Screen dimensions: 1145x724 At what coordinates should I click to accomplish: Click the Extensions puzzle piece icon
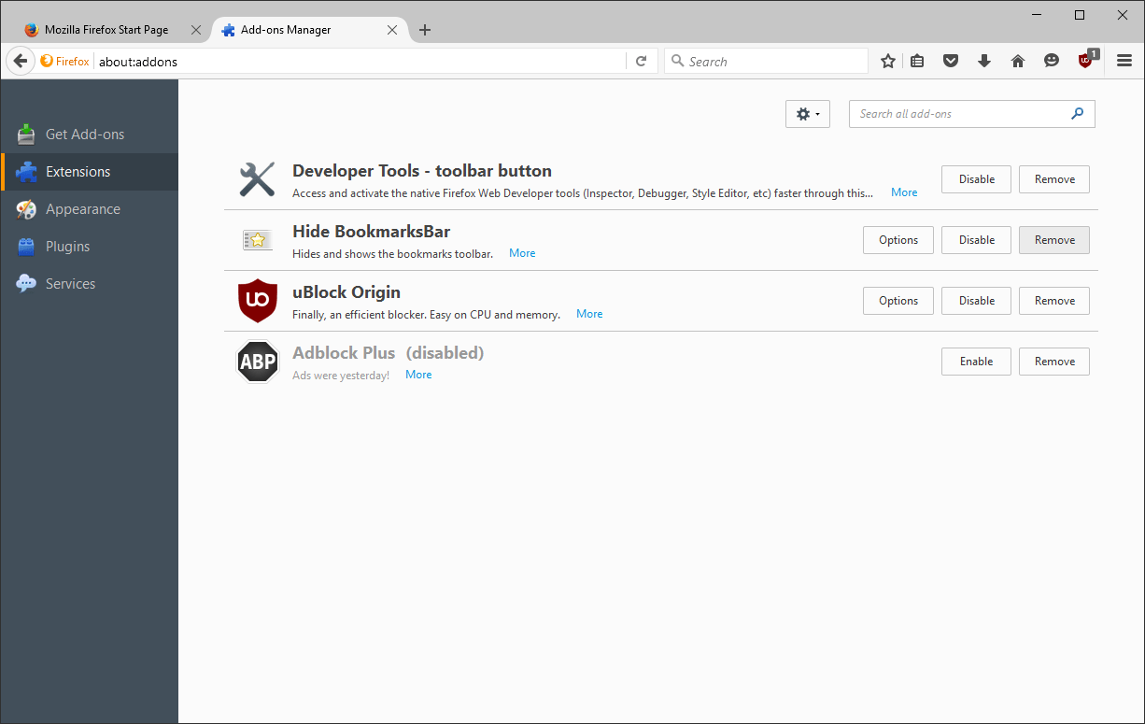coord(26,171)
